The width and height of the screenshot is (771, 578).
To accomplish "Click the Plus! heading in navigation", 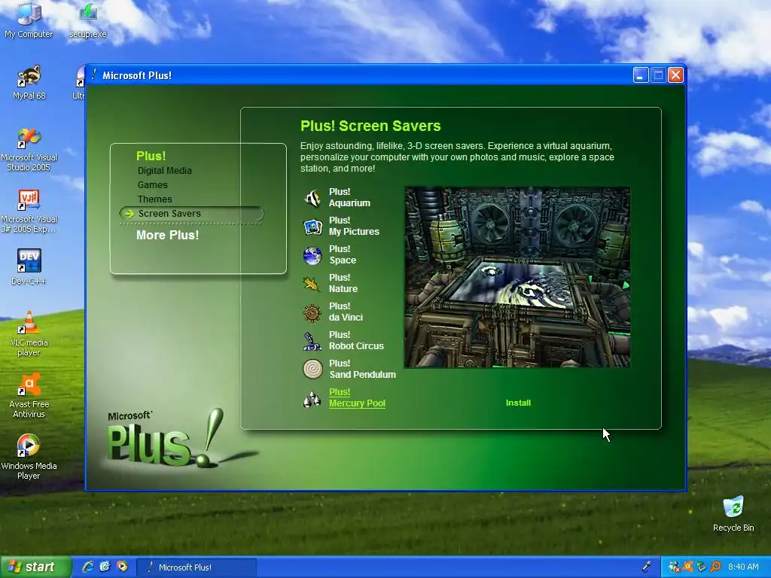I will [x=151, y=156].
